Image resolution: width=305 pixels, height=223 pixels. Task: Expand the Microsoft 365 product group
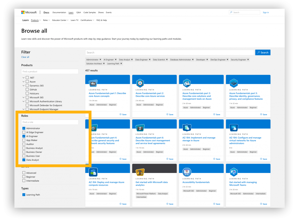24,97
